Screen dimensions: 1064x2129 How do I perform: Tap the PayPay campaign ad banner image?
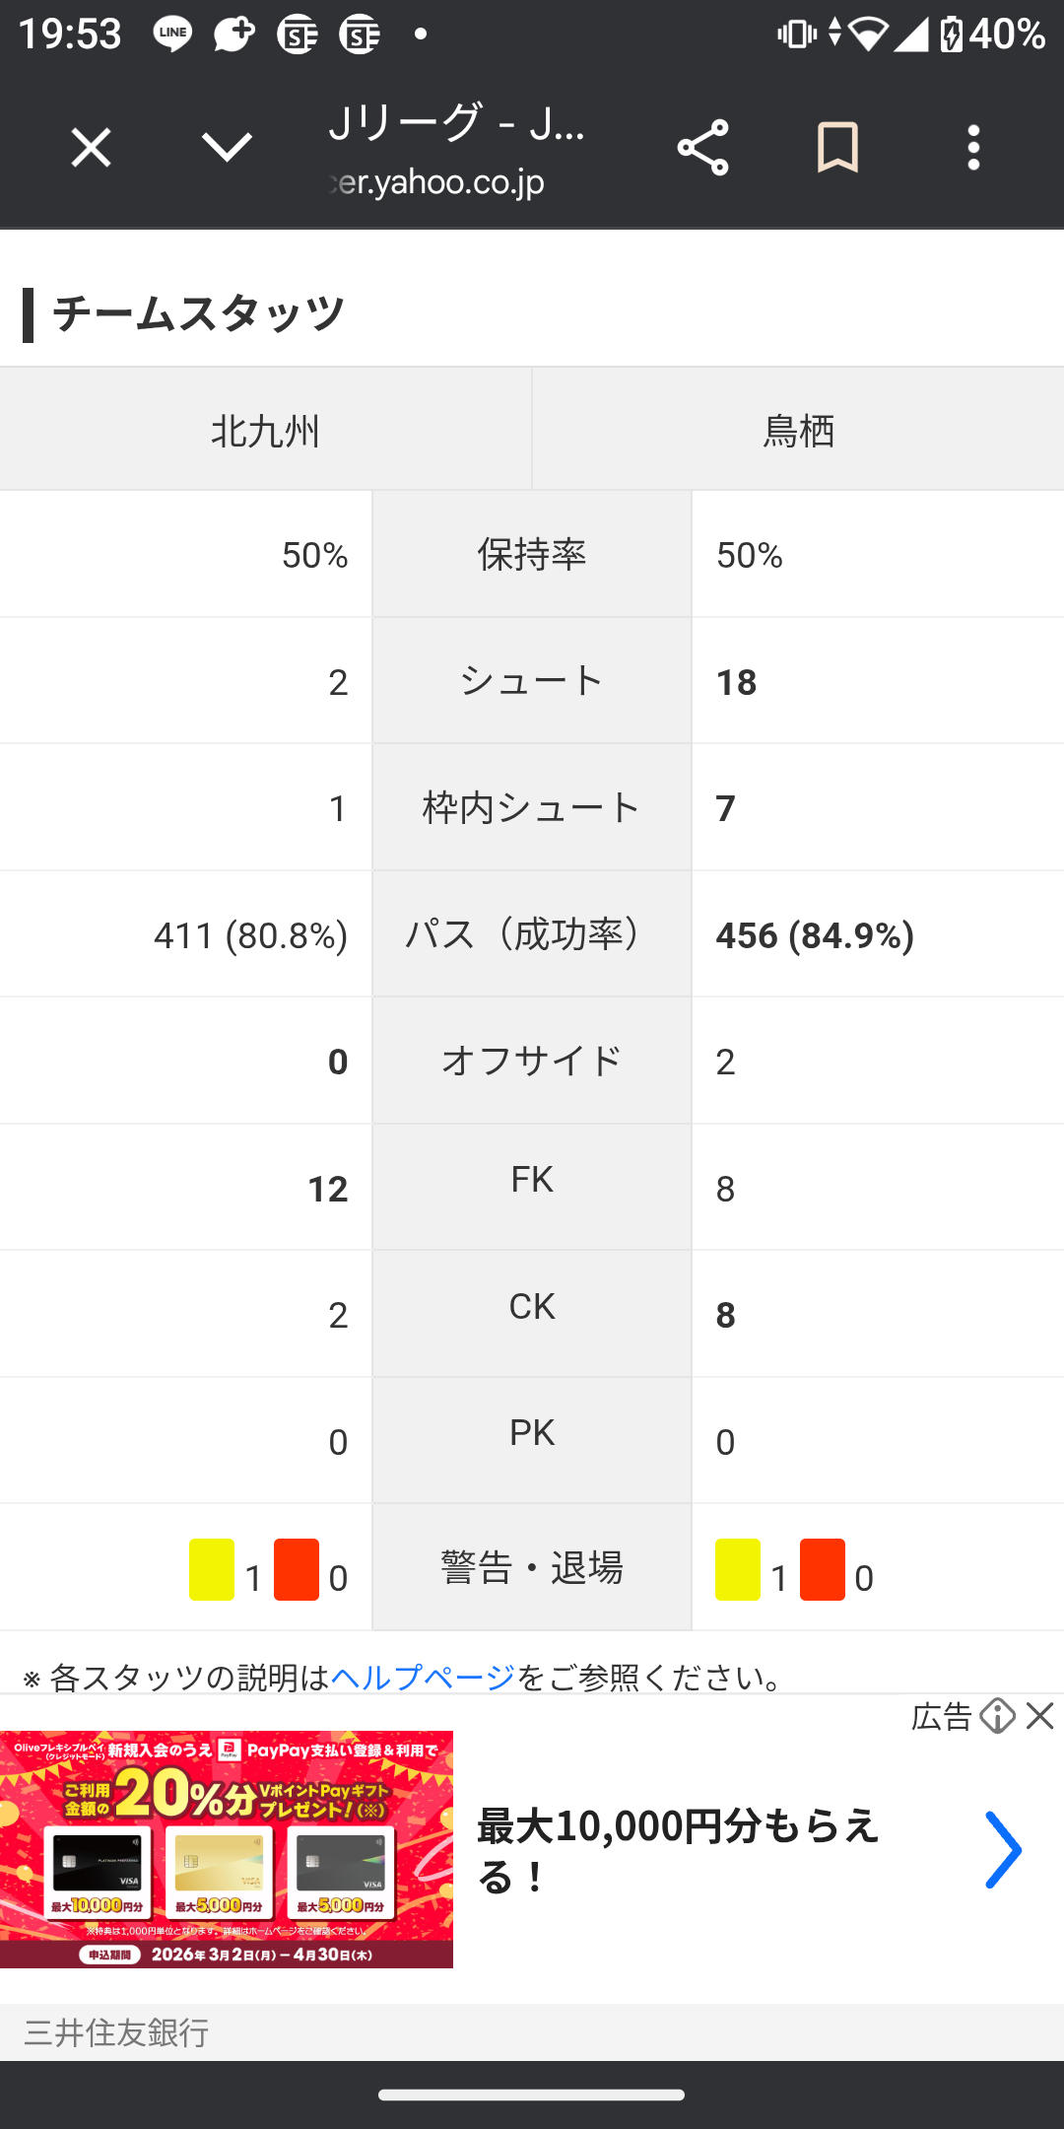(x=227, y=1849)
